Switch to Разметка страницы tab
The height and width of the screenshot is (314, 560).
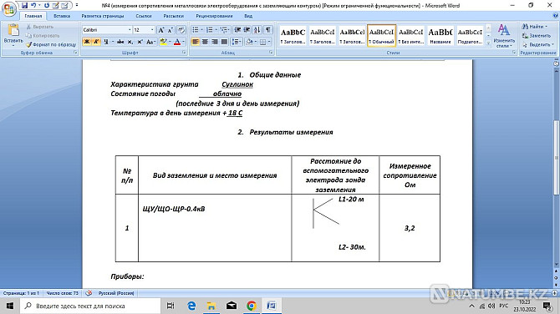103,16
